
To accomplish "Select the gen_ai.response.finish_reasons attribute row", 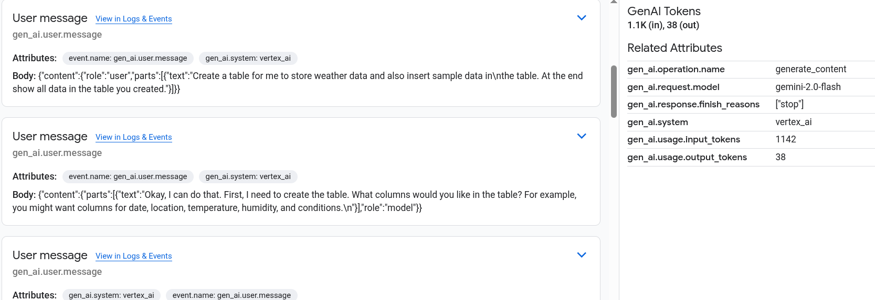I will [751, 104].
